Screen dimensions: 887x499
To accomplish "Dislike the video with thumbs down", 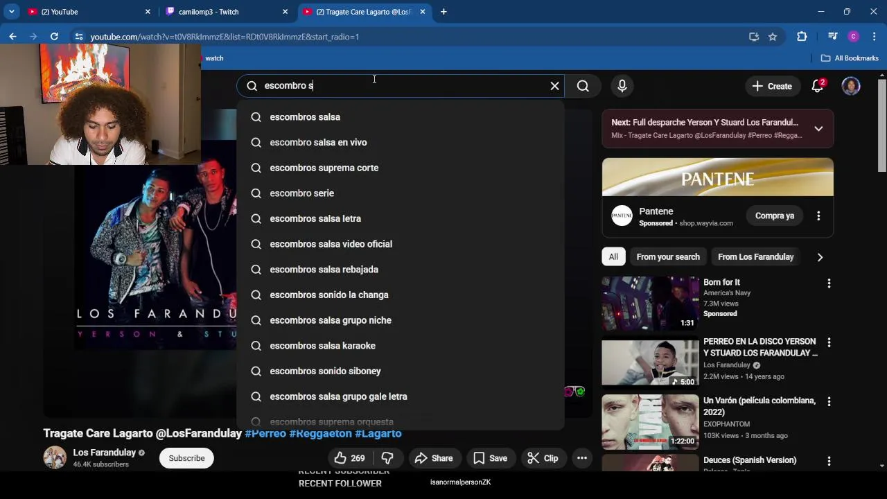I will pyautogui.click(x=387, y=458).
